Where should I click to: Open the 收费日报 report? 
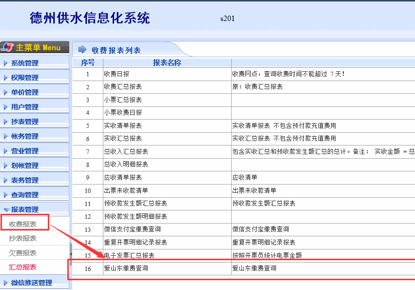pyautogui.click(x=116, y=74)
